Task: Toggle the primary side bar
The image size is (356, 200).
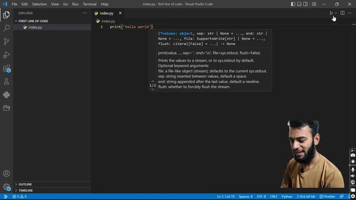Action: coord(293,4)
